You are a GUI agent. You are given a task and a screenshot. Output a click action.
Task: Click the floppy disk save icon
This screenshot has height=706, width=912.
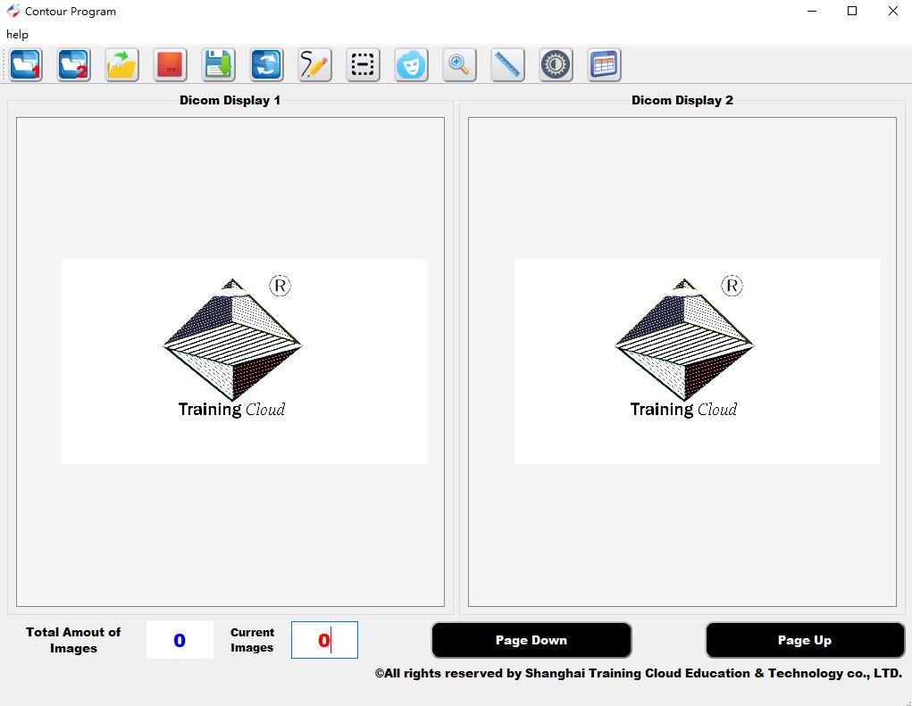[219, 65]
